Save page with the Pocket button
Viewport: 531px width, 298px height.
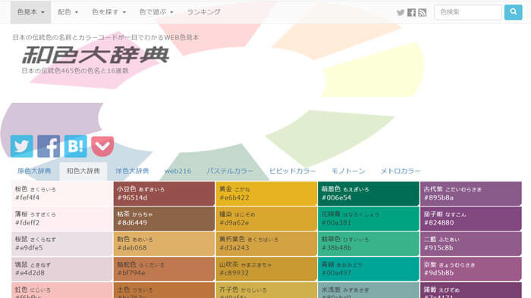click(x=102, y=146)
